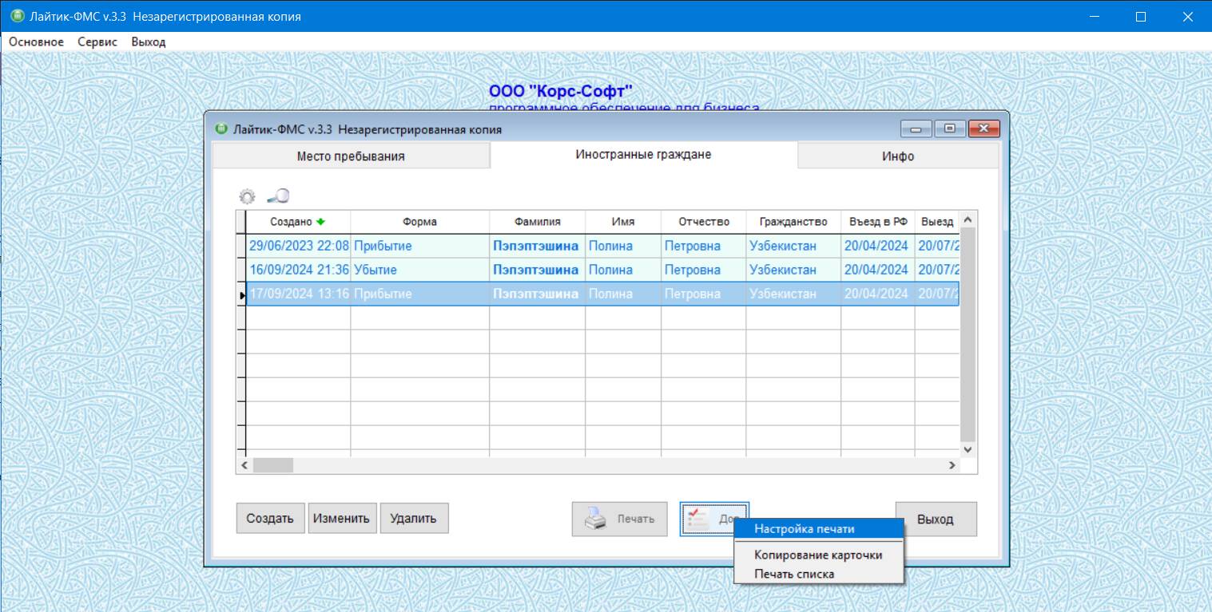Click the green sort arrow in the Создано column
The width and height of the screenshot is (1212, 612).
321,222
